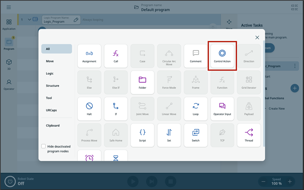Add a Switch node
Viewport: 304px width, 190px height.
(x=196, y=135)
